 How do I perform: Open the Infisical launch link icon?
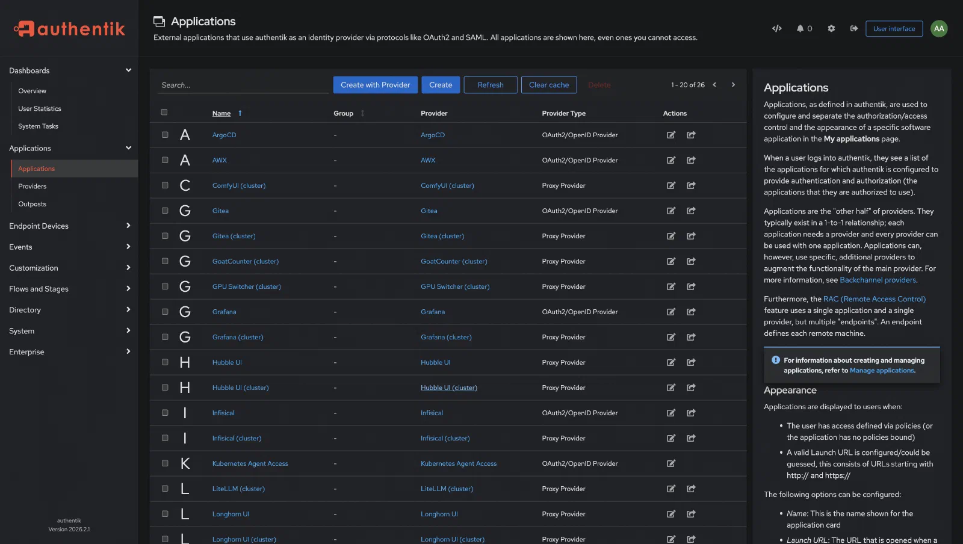pyautogui.click(x=691, y=413)
